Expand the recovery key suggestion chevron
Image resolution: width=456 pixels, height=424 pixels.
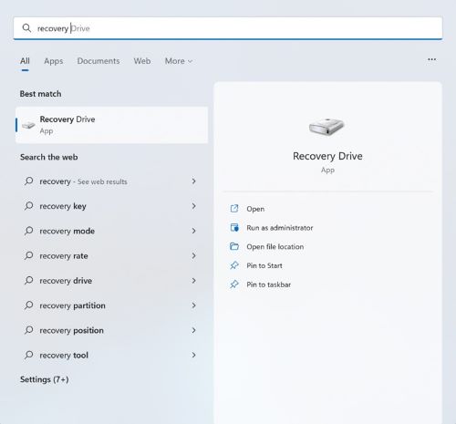193,206
